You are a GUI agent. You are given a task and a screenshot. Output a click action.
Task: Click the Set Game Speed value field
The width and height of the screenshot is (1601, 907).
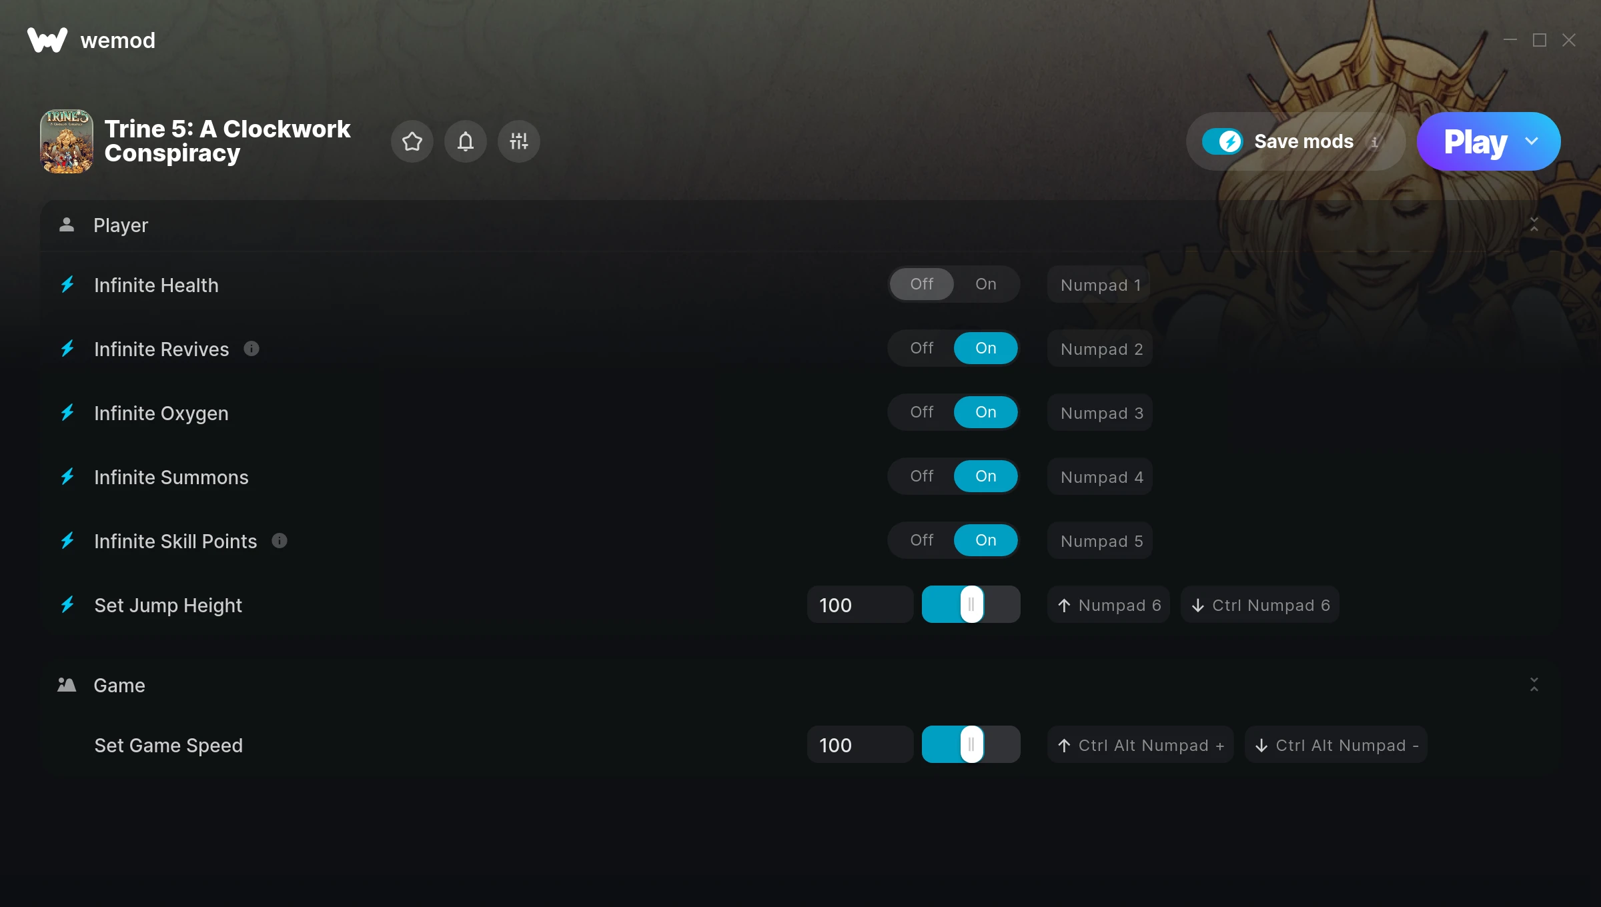tap(861, 745)
